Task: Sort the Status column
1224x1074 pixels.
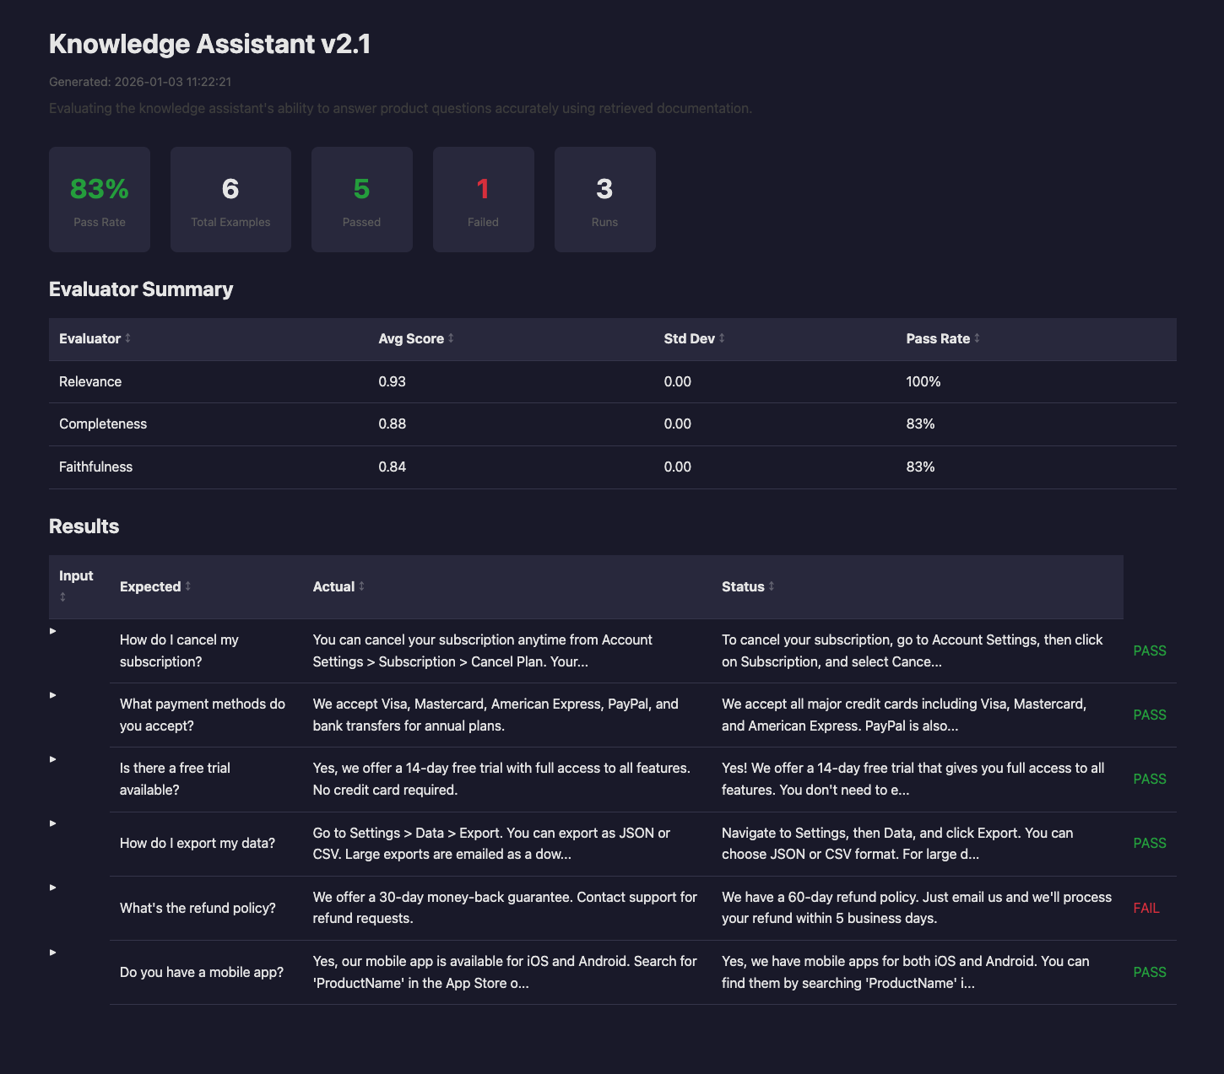Action: point(747,586)
